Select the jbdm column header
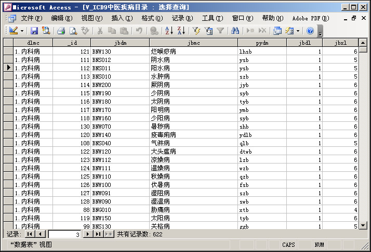This screenshot has height=252, width=371. 120,43
